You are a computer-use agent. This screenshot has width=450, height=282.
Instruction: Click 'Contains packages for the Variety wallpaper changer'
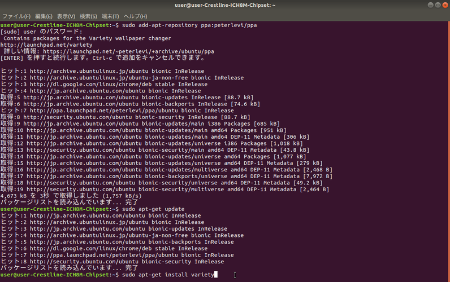(x=87, y=38)
